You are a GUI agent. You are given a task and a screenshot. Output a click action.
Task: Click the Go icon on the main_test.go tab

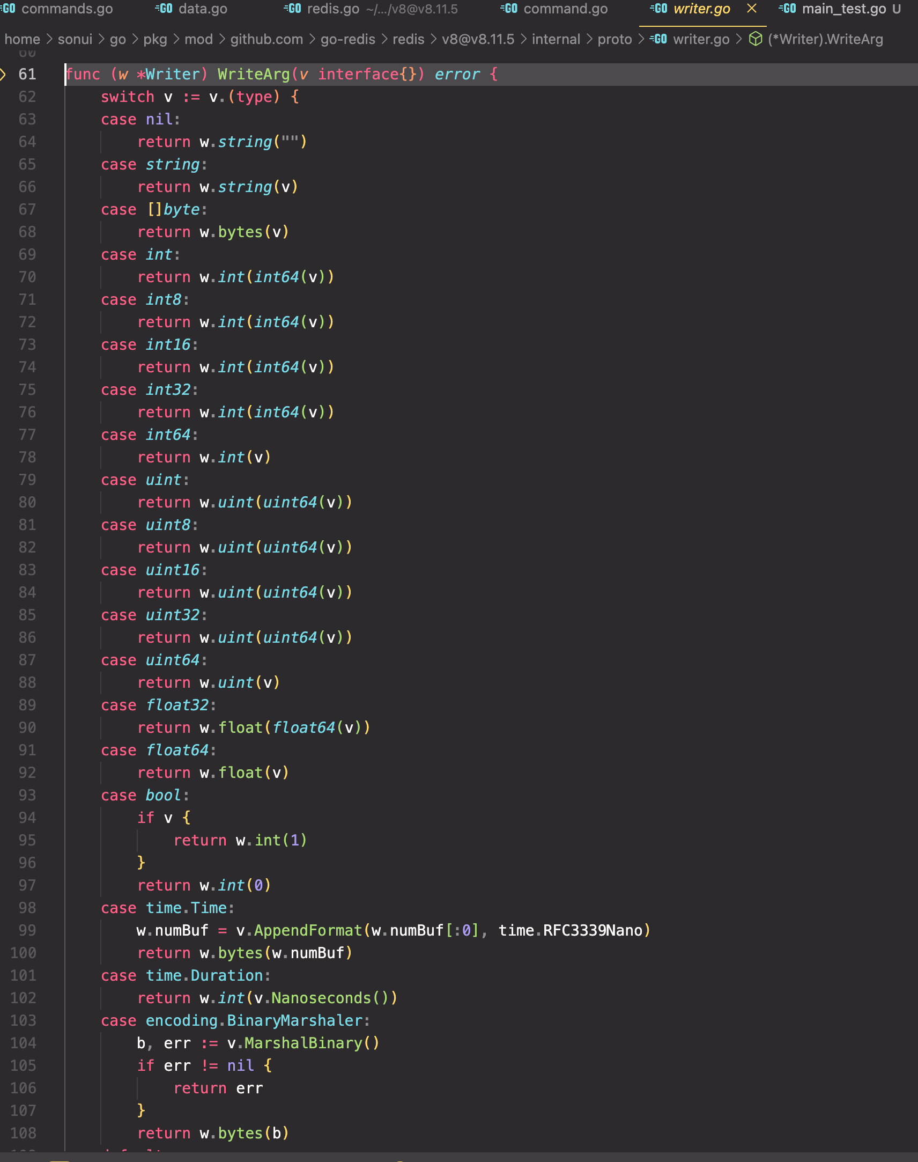click(786, 9)
